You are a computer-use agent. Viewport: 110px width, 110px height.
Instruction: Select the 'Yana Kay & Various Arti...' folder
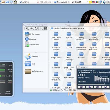tap(56, 76)
